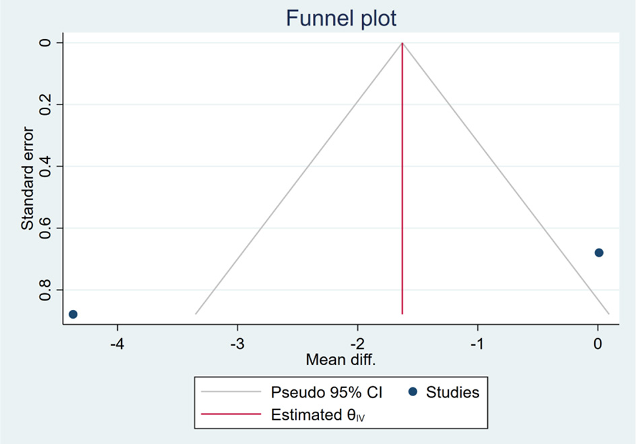Screen dimensions: 636x444
Task: Click the 'Mean diff.' x-axis label
Action: click(x=341, y=359)
